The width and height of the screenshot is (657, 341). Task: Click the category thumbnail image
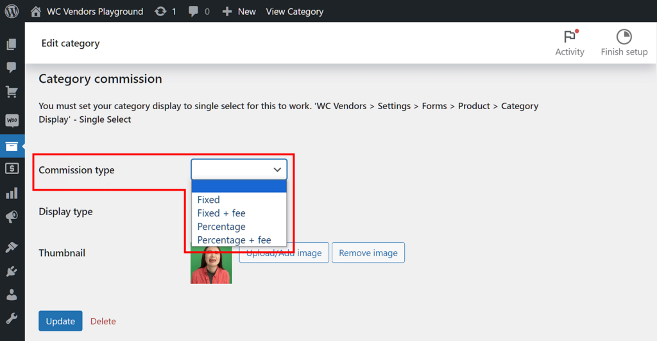coord(211,265)
